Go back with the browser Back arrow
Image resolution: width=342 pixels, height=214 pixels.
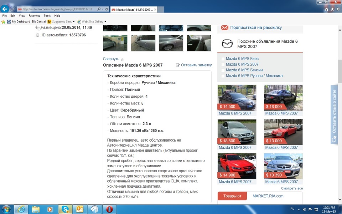coord(5,9)
